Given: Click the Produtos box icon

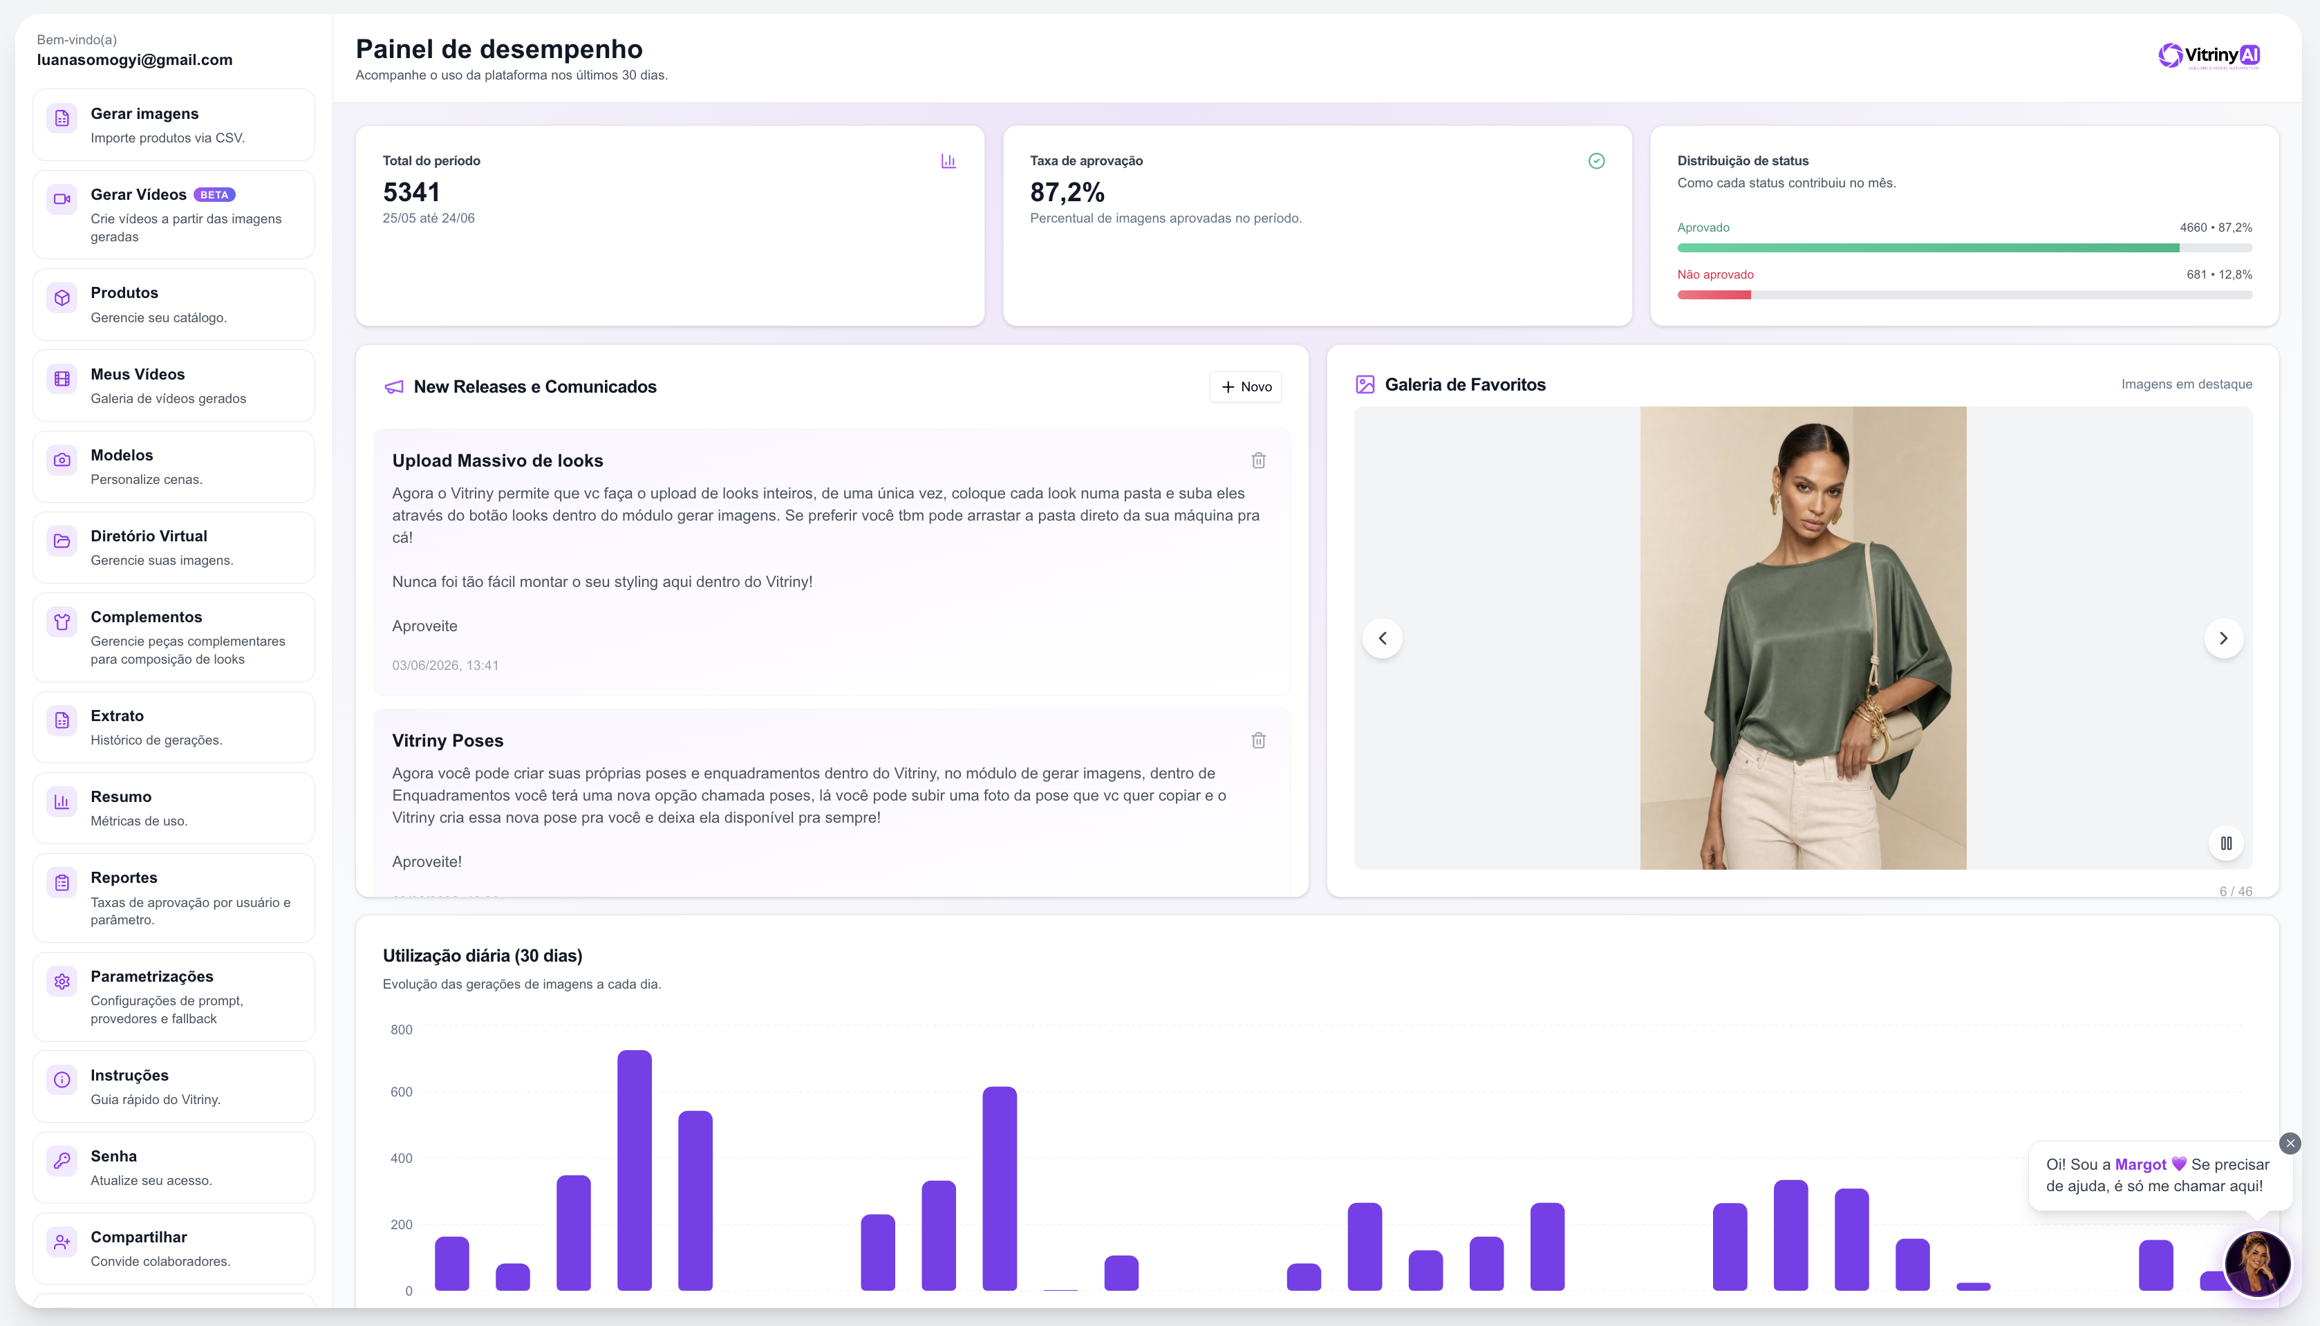Looking at the screenshot, I should tap(62, 297).
